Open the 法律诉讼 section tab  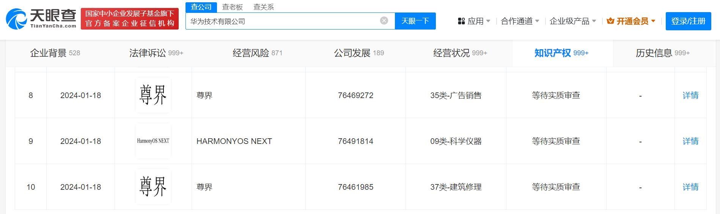156,53
